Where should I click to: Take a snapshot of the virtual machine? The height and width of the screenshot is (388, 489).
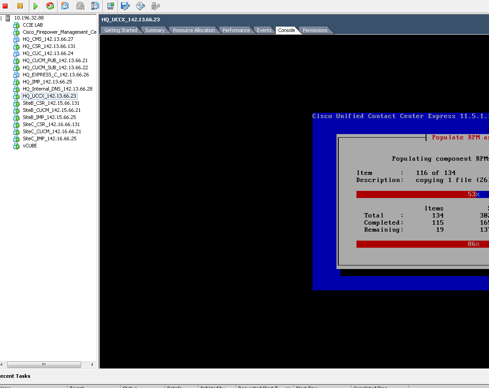tap(65, 6)
